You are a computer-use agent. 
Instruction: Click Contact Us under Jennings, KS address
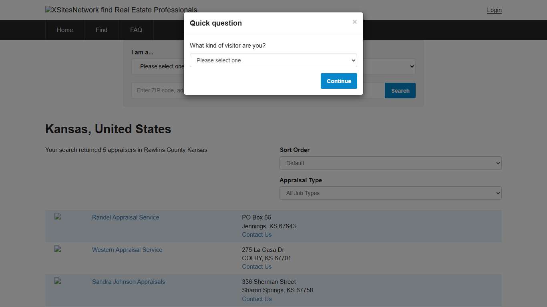(x=257, y=235)
